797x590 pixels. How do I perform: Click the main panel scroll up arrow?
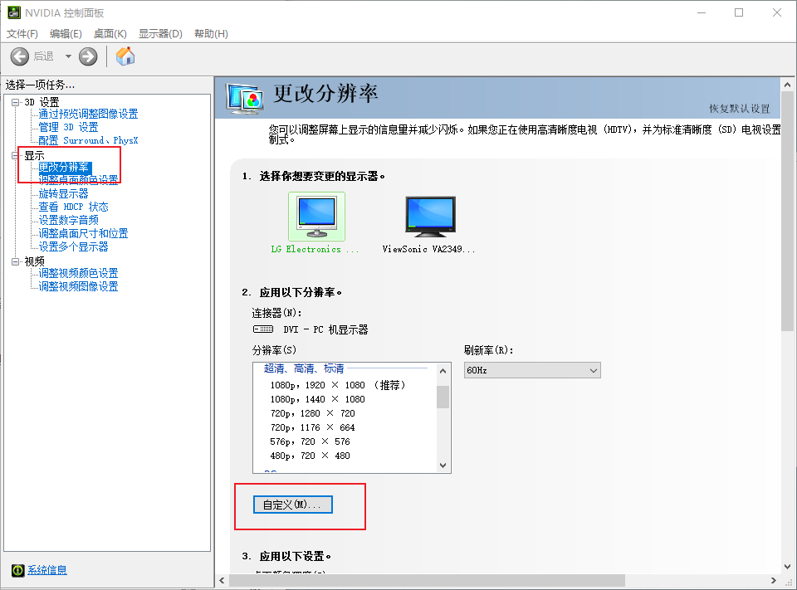click(x=787, y=85)
